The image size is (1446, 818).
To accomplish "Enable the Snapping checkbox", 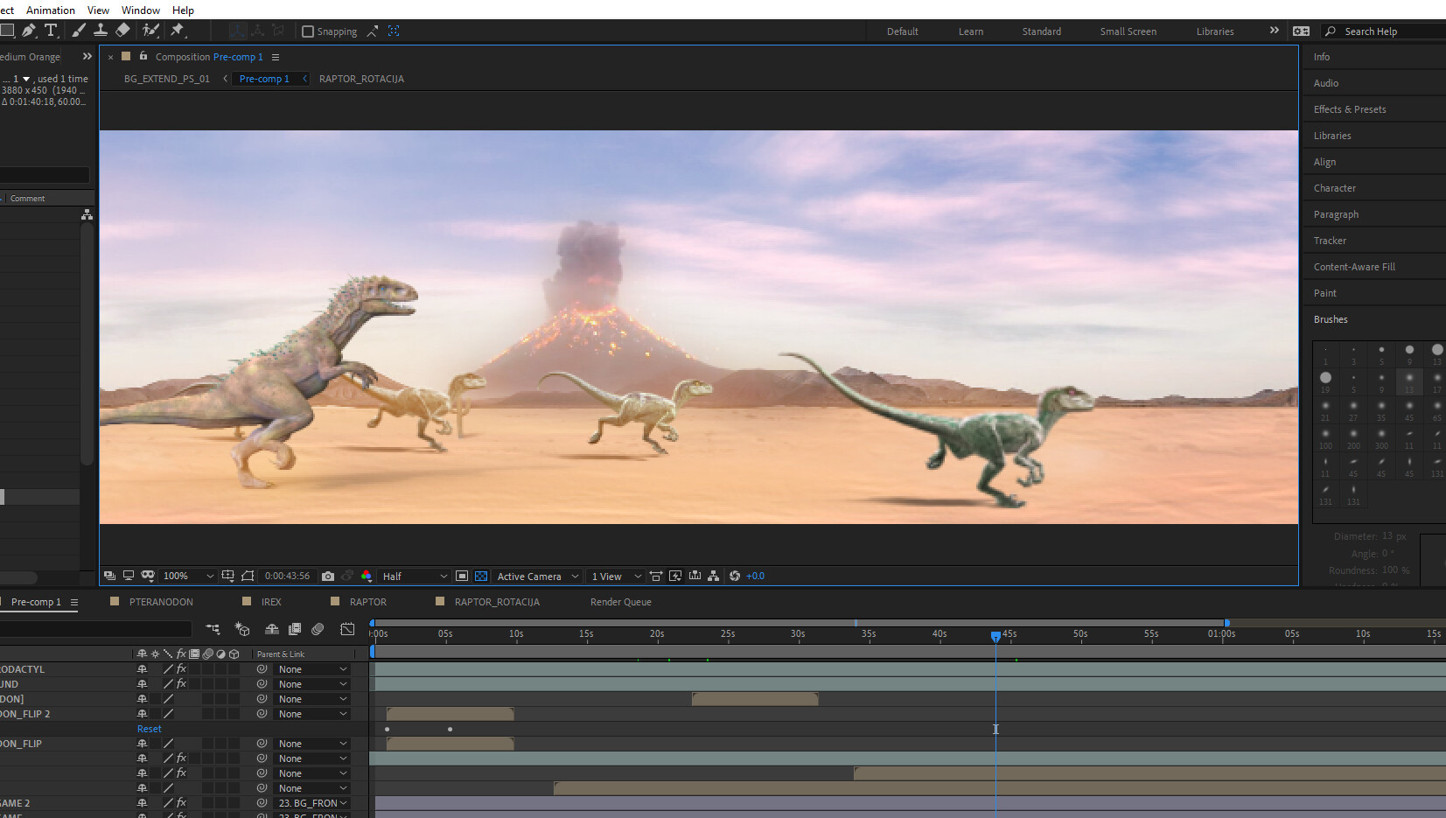I will tap(308, 31).
